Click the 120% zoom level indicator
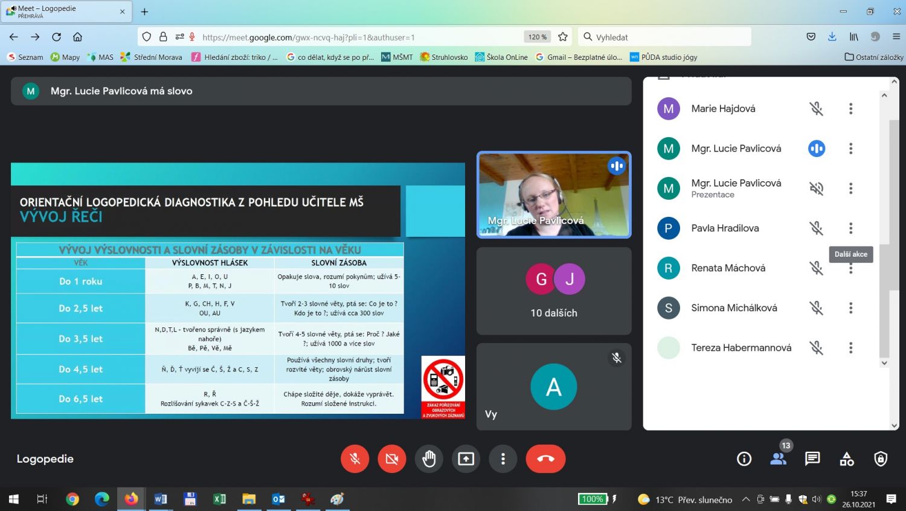 [537, 37]
